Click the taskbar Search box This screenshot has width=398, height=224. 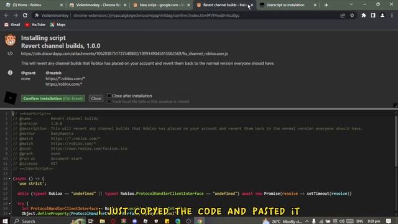[x=49, y=221]
